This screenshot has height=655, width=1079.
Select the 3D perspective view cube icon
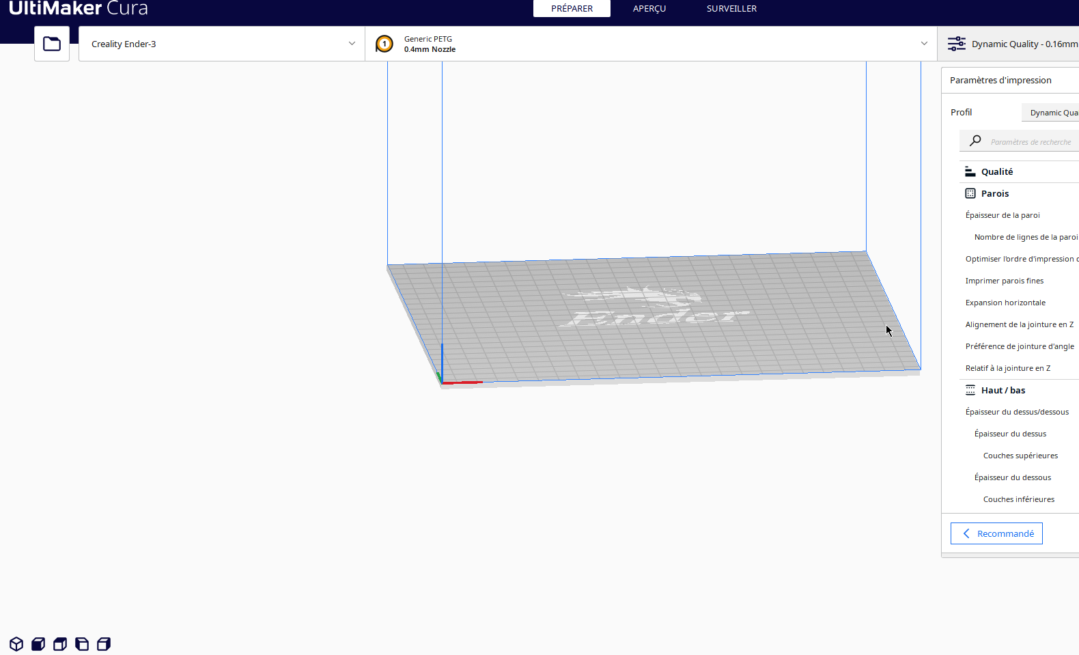[16, 644]
